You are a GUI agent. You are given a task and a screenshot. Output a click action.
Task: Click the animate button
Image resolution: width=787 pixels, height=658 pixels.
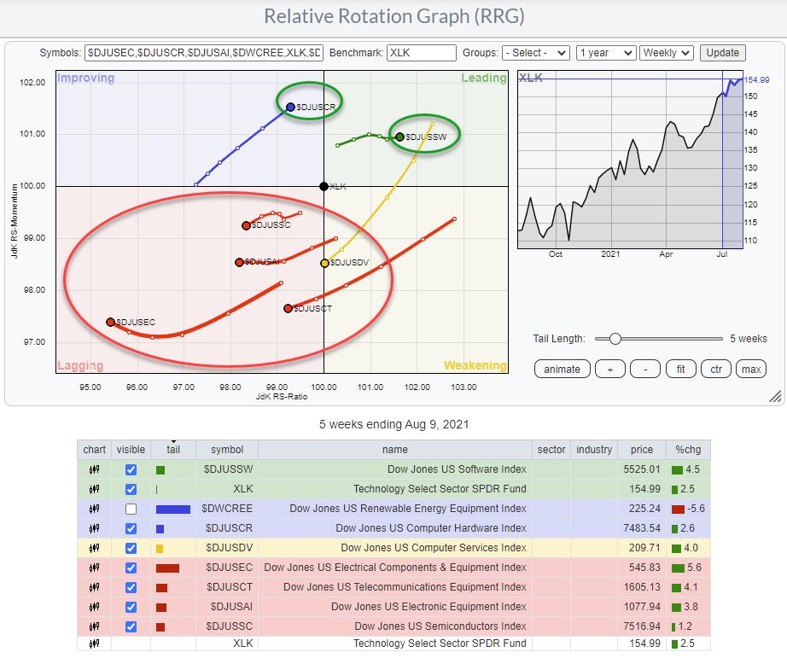pos(562,369)
